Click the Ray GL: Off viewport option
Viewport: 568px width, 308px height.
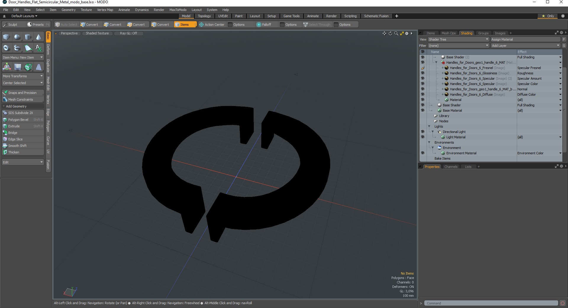128,33
